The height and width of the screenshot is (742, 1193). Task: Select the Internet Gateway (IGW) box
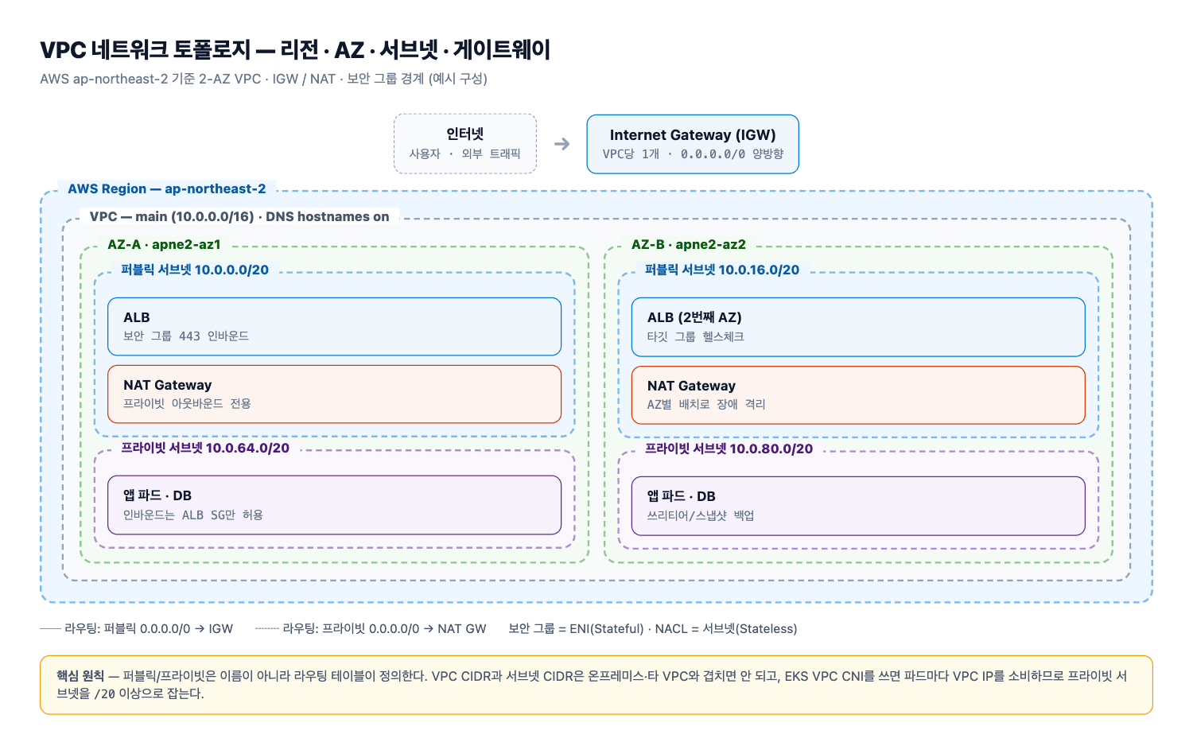coord(693,144)
